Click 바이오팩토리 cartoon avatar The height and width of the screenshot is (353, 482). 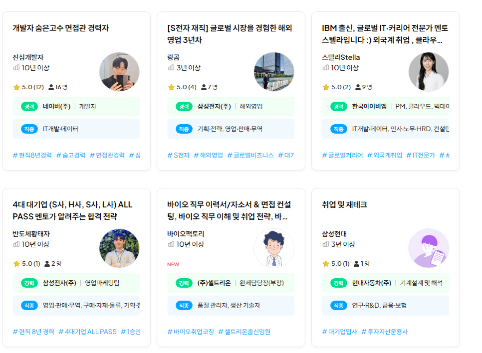pos(274,248)
